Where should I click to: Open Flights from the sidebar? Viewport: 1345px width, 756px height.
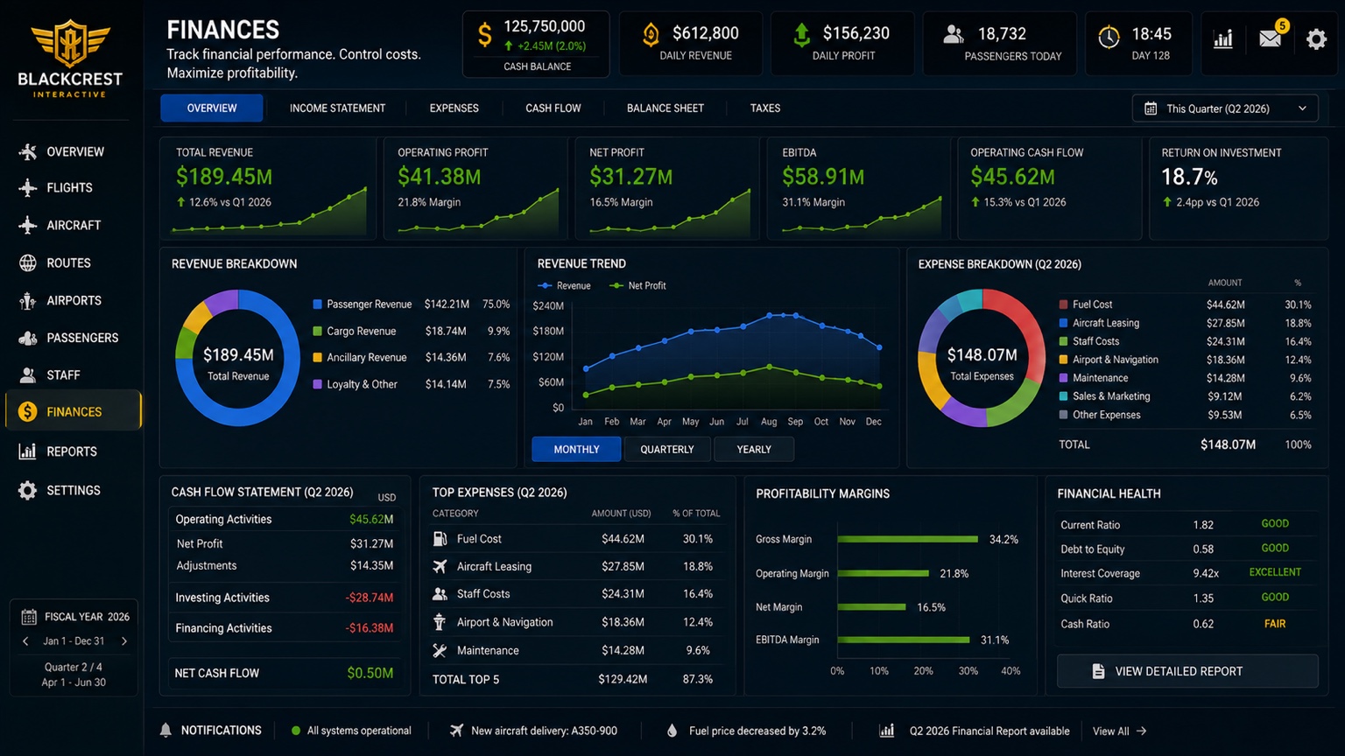pos(70,187)
